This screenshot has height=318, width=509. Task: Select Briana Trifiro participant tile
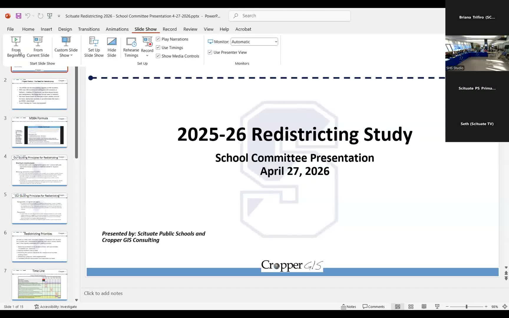(x=477, y=17)
